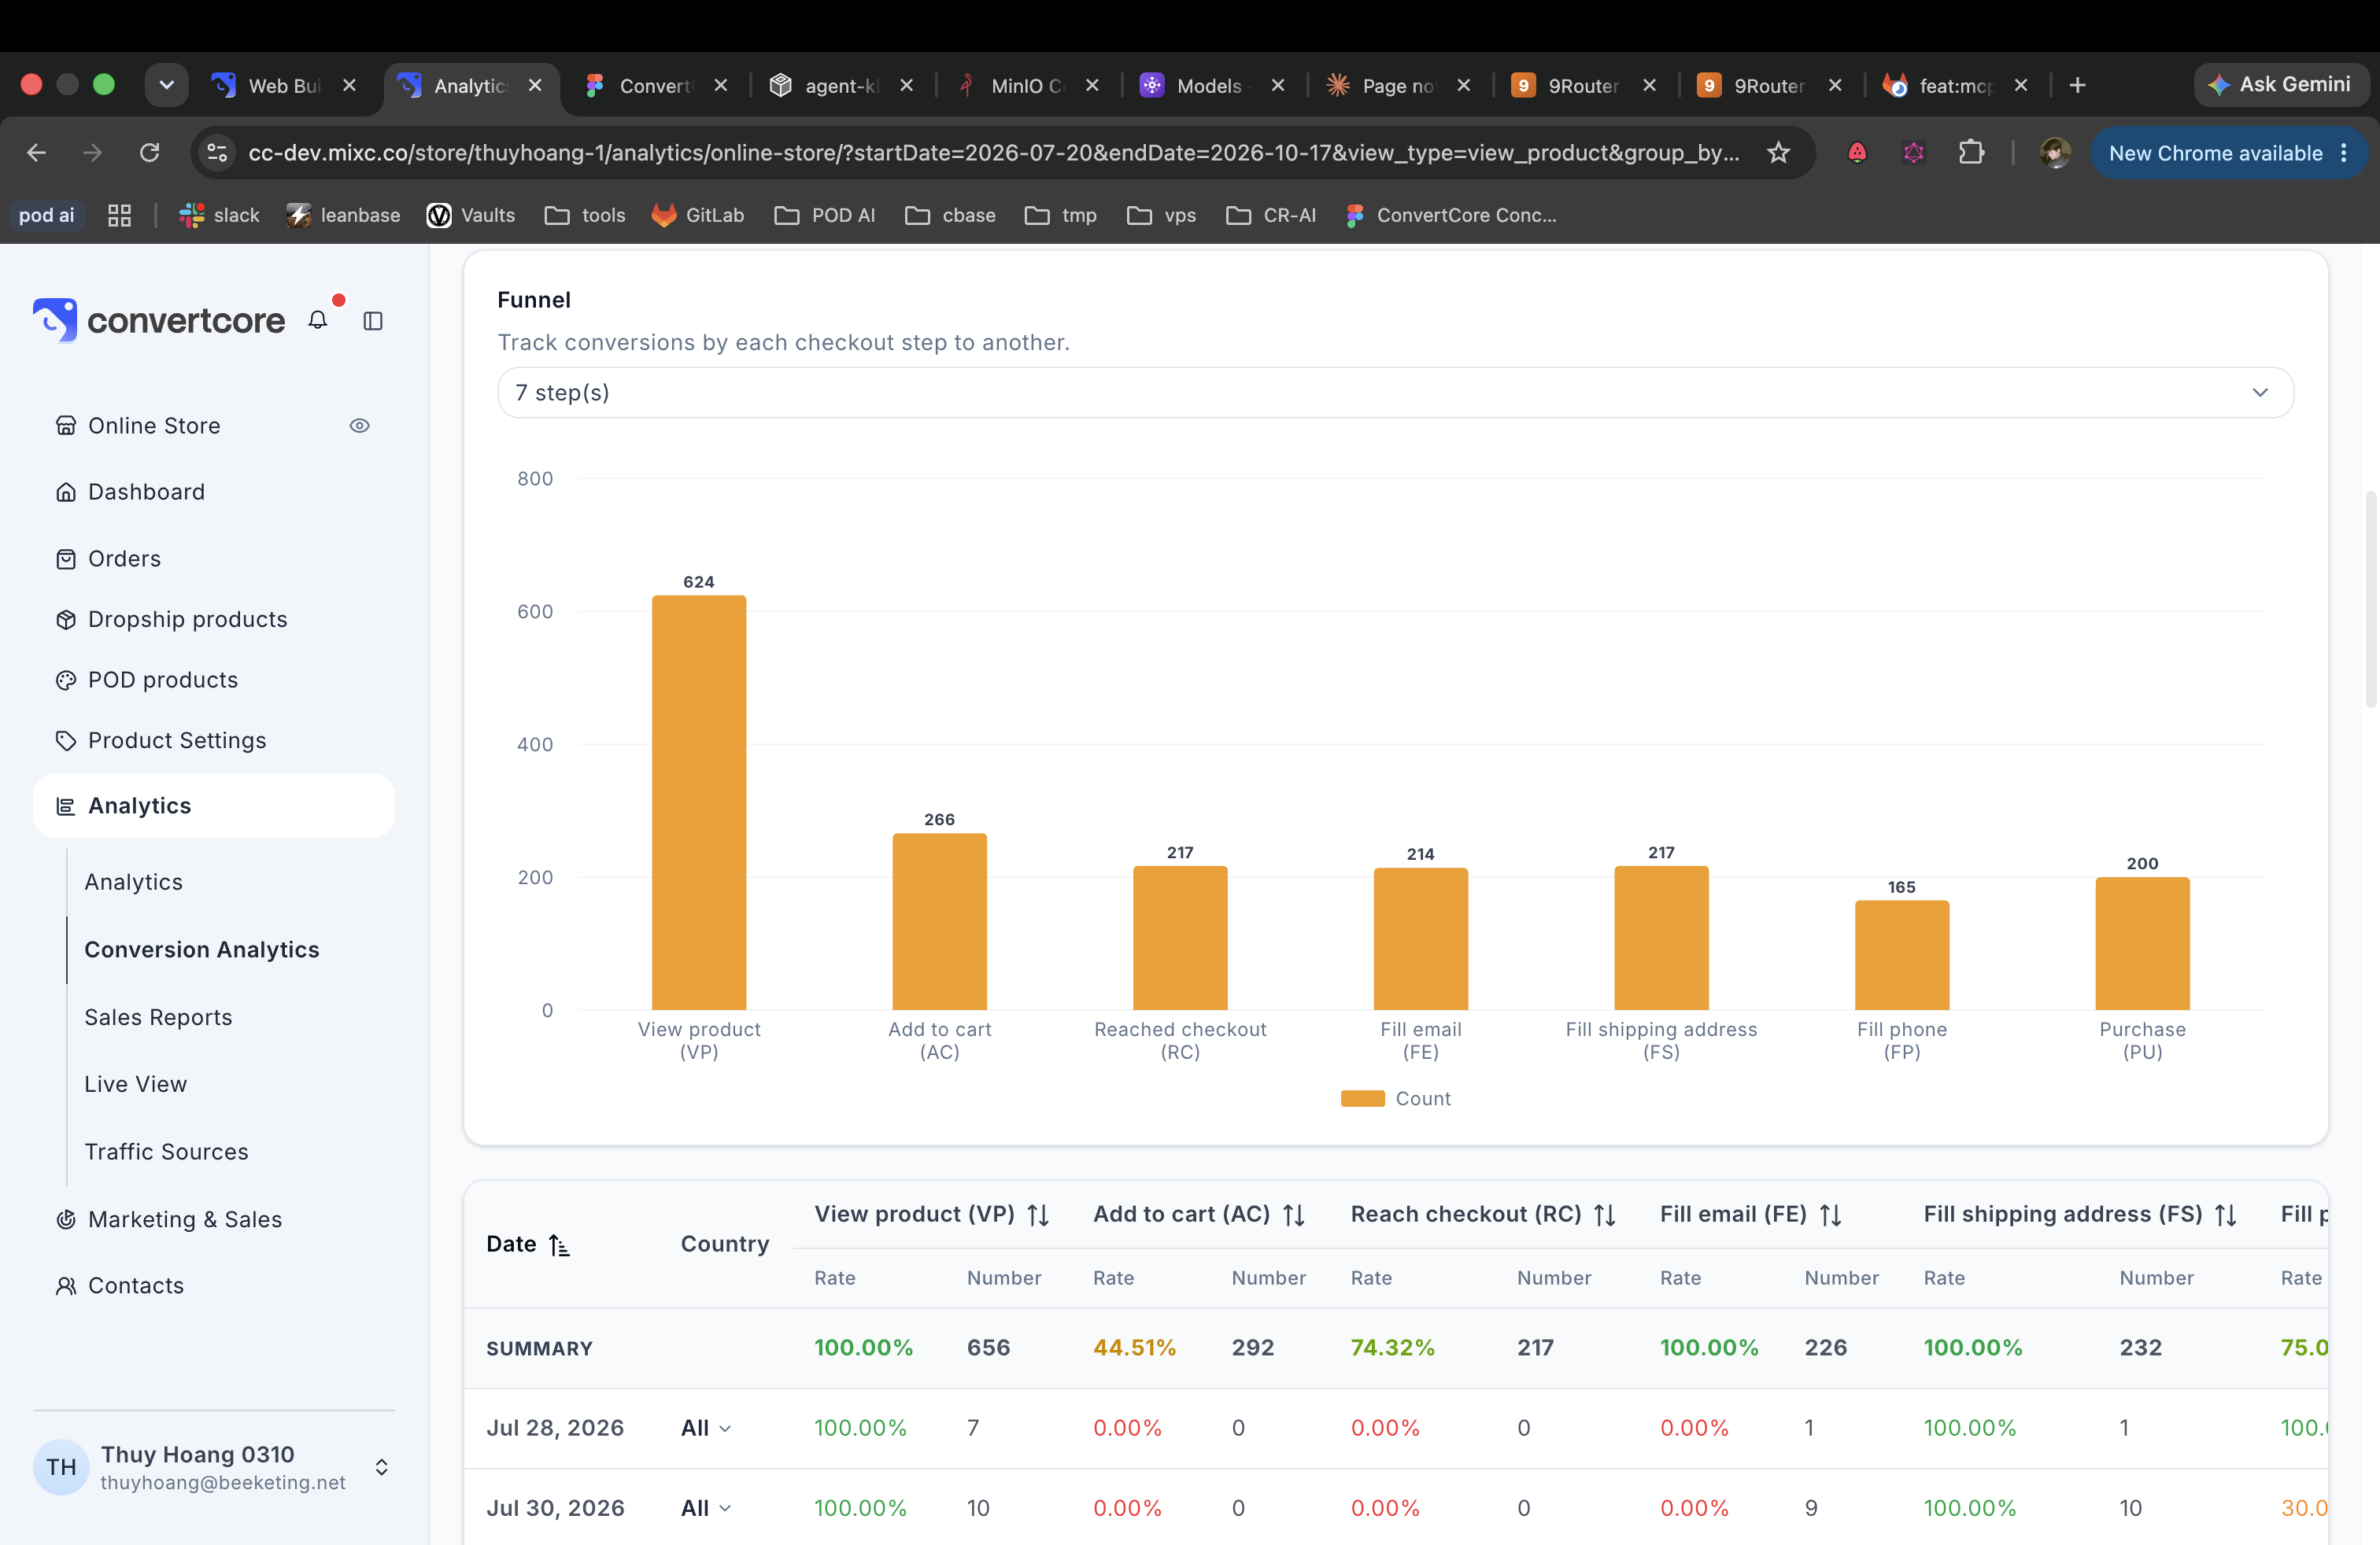Click the Purchase (PU) 200 bar
Image resolution: width=2380 pixels, height=1545 pixels.
pos(2142,943)
